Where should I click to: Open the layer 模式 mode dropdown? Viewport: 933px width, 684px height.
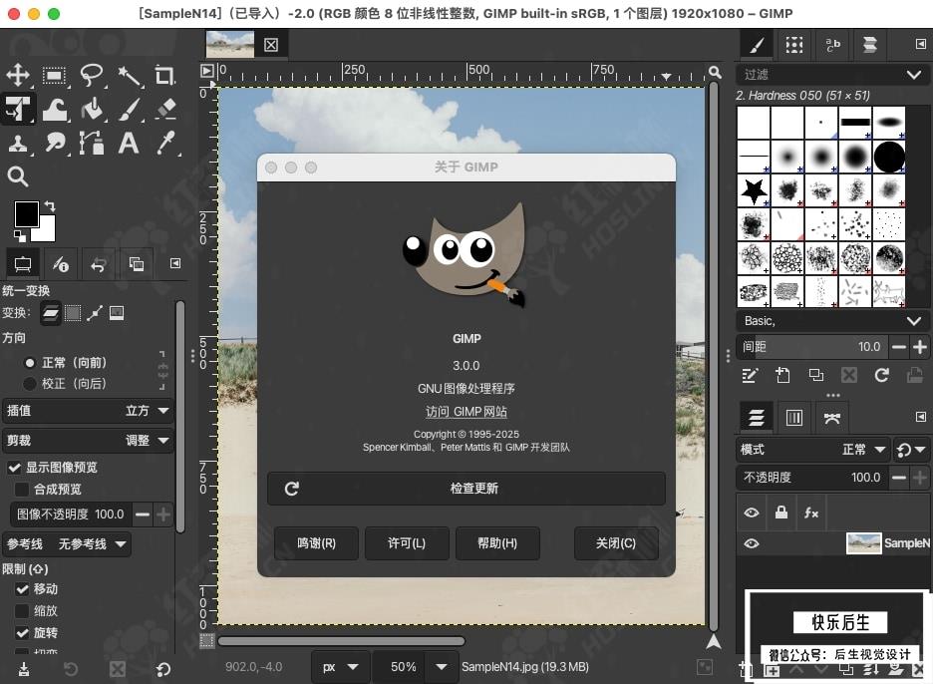[x=812, y=450]
